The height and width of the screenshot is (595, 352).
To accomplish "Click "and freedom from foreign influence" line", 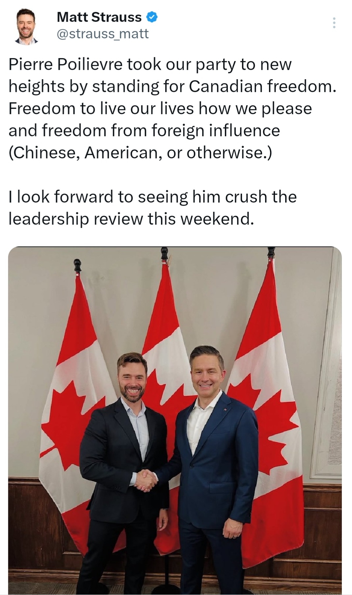I will 144,130.
